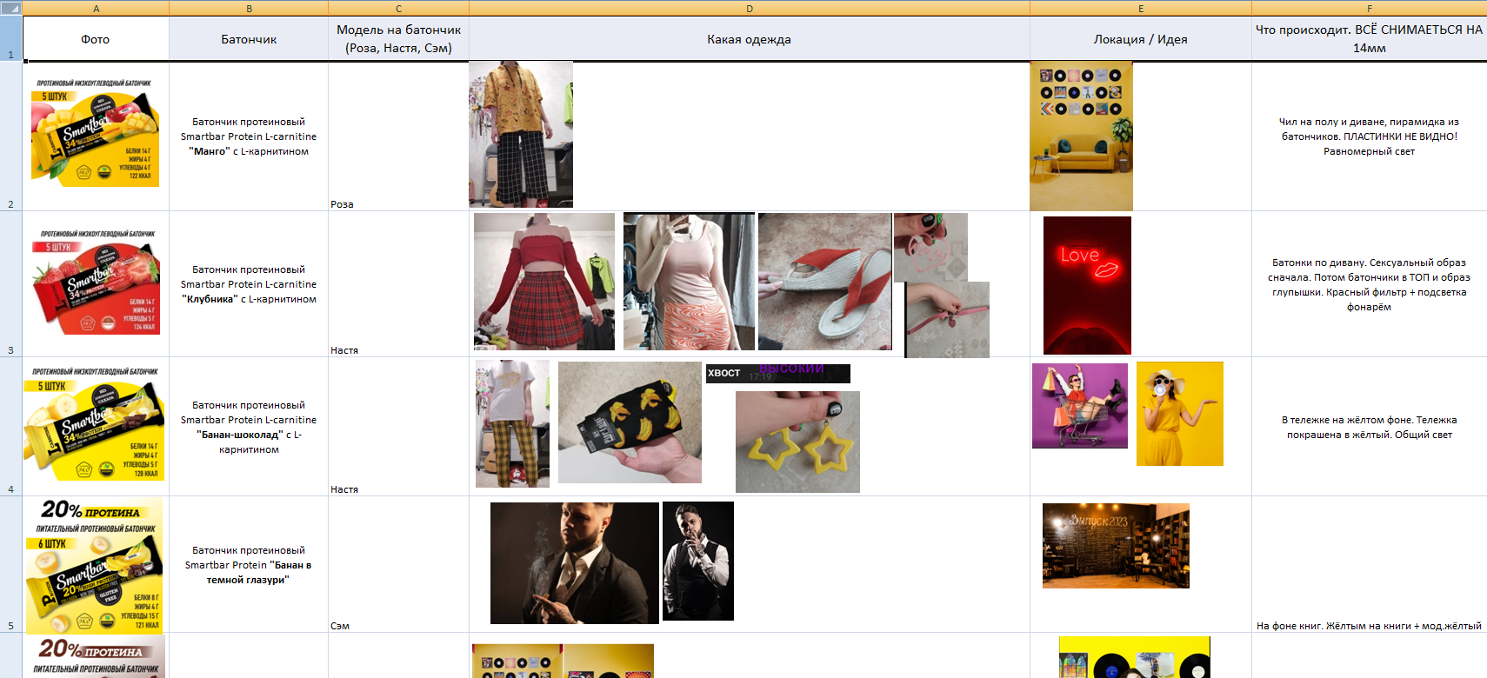
Task: Select the red strawberry Smartbar package image
Action: [96, 284]
